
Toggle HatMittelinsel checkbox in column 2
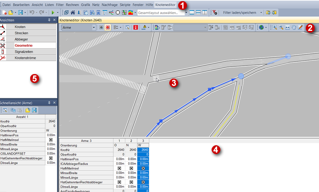[x=131, y=168]
